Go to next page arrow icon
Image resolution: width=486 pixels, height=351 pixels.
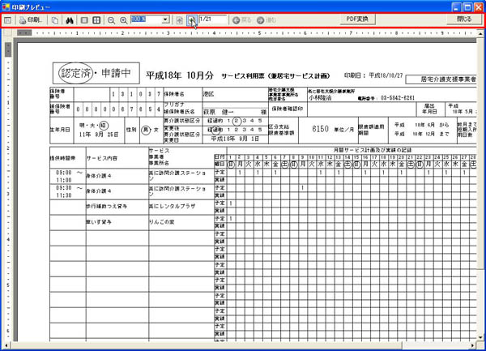(192, 20)
